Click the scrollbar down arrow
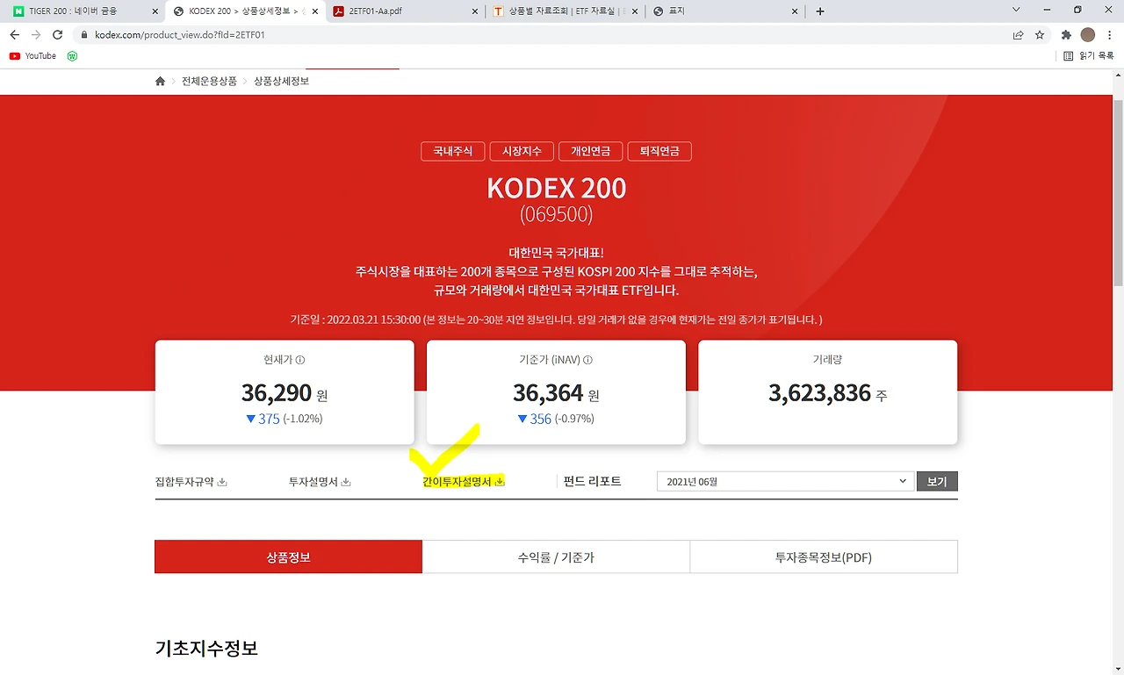This screenshot has width=1124, height=675. (x=1118, y=669)
